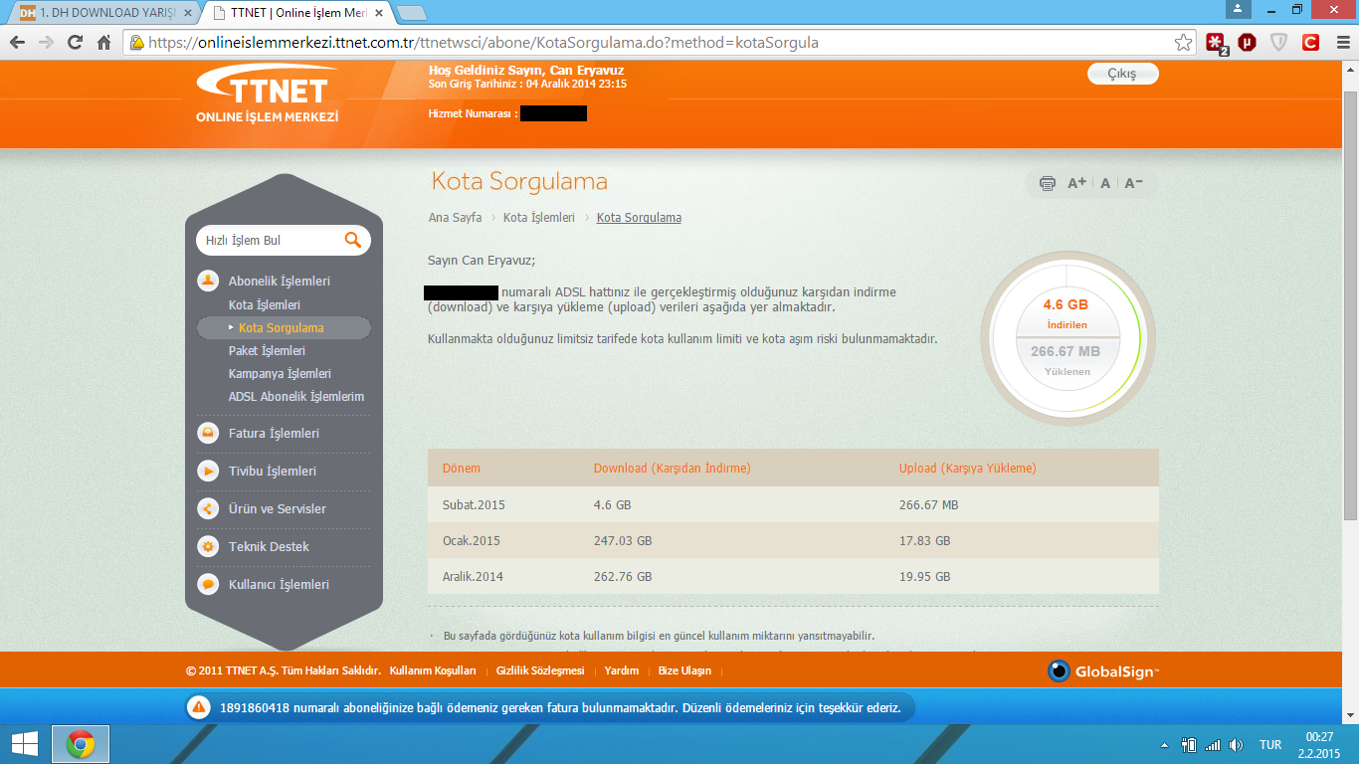
Task: Click the TUR language indicator
Action: point(1270,745)
